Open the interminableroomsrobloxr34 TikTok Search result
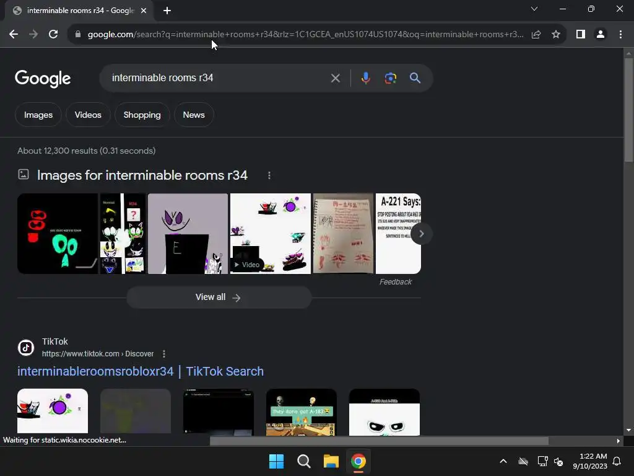Image resolution: width=634 pixels, height=476 pixels. pyautogui.click(x=141, y=371)
